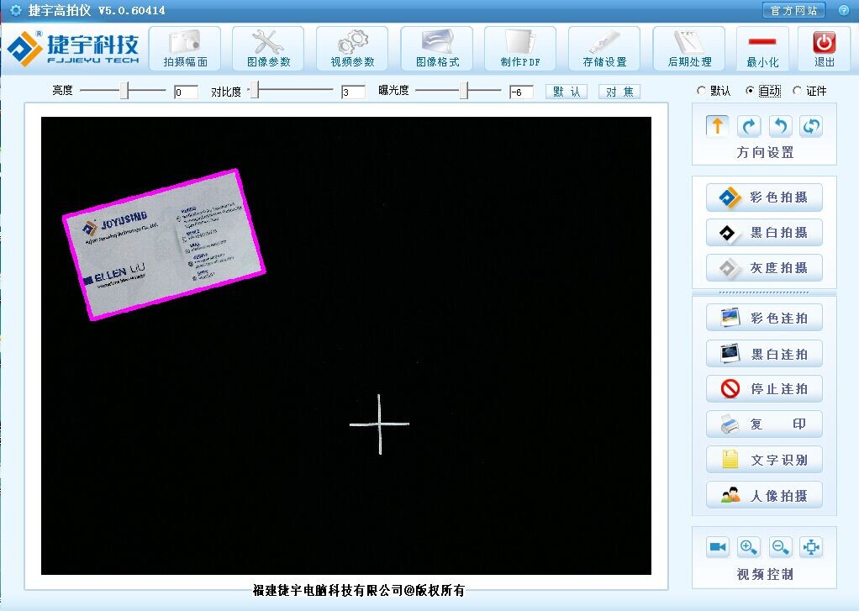Click the 彩色拍摄 color capture button
This screenshot has height=611, width=859.
764,198
